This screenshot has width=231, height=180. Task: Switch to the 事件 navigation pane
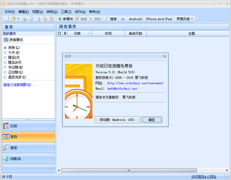pyautogui.click(x=28, y=137)
